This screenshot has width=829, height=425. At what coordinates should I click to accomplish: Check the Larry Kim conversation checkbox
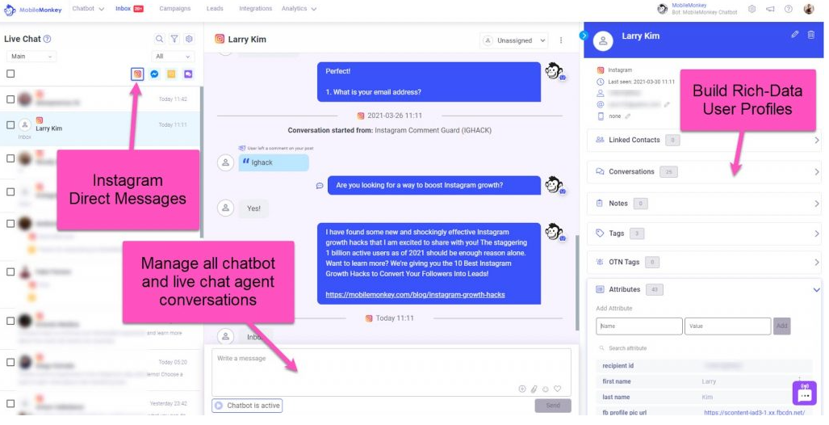pyautogui.click(x=10, y=124)
